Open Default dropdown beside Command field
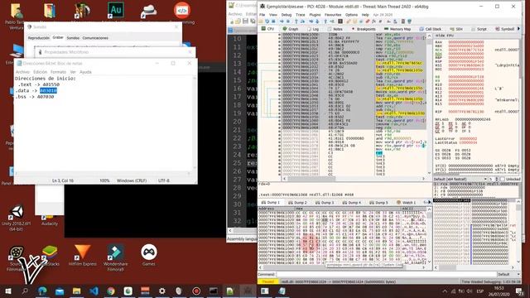530x298 pixels. [x=509, y=274]
